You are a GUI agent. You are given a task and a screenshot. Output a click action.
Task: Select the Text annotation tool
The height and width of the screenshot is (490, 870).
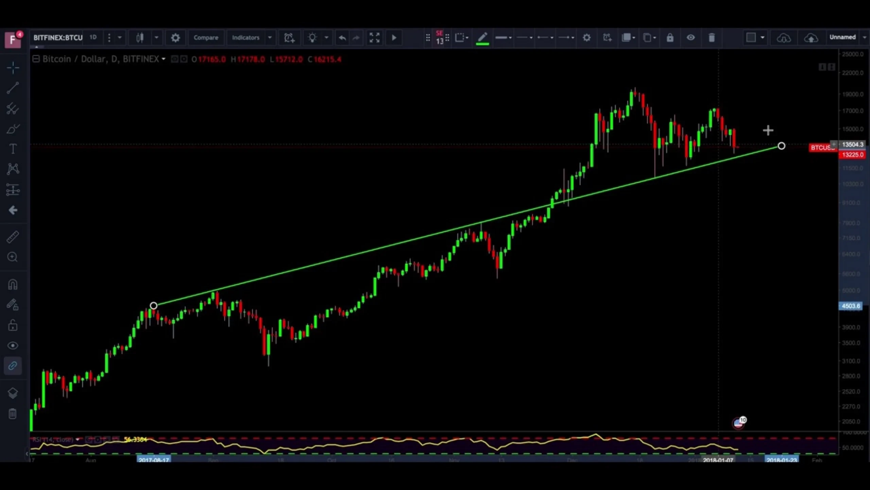pyautogui.click(x=12, y=149)
